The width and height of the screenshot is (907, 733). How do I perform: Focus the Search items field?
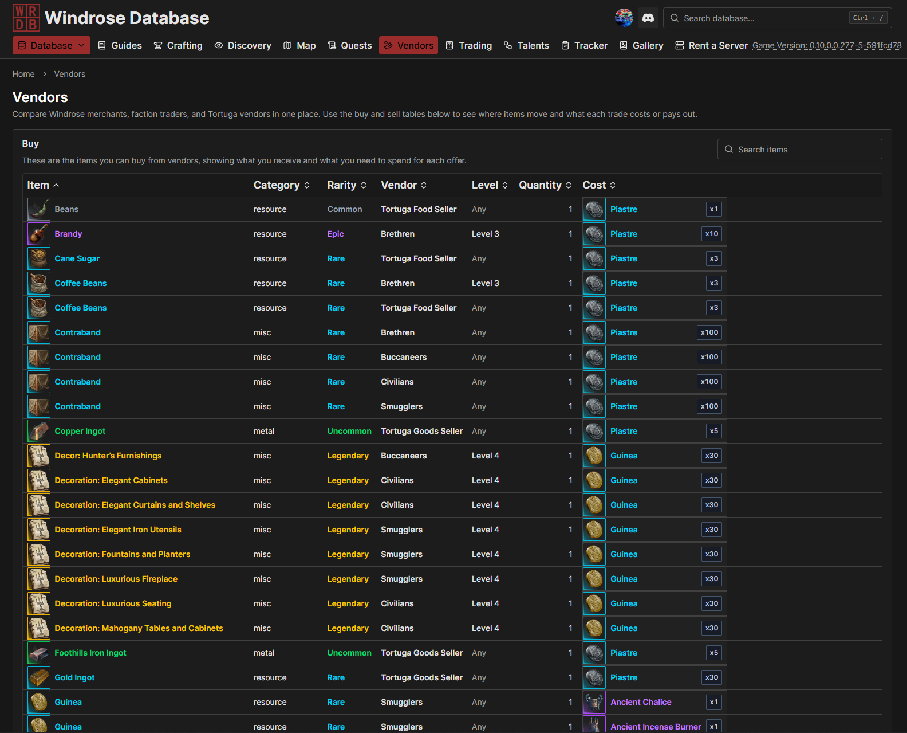[799, 149]
